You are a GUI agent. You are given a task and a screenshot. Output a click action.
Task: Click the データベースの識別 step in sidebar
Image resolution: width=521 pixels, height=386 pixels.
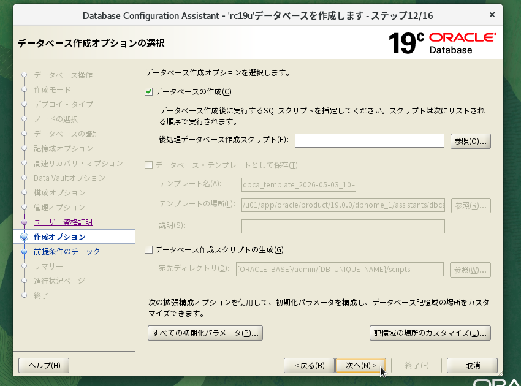coord(66,134)
